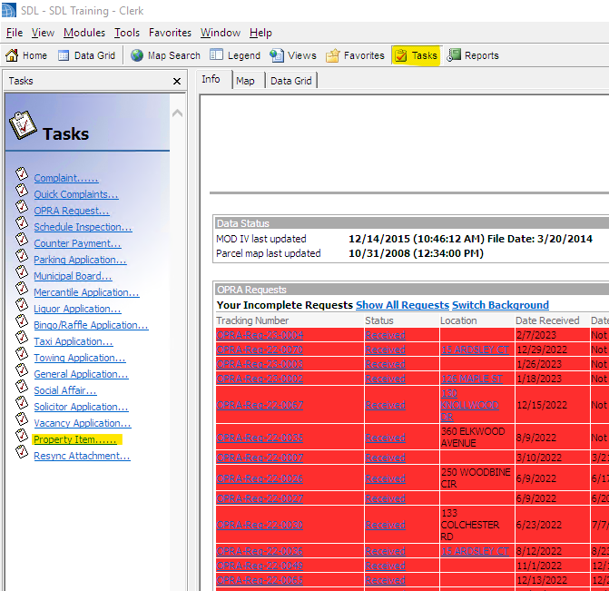Image resolution: width=609 pixels, height=591 pixels.
Task: Open the Favorites menu in menu bar
Action: point(170,33)
